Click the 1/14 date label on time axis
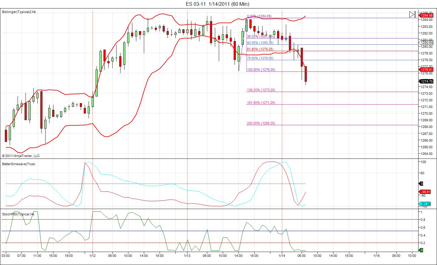 coord(282,256)
